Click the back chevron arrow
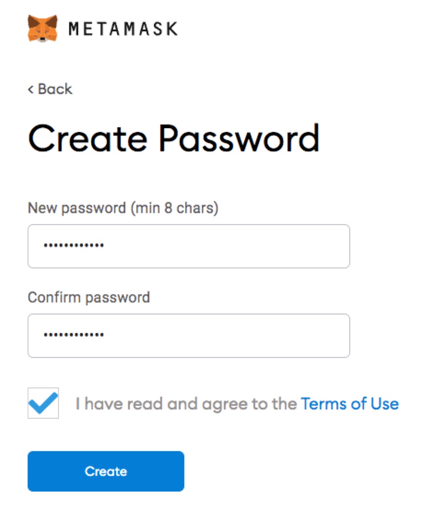The height and width of the screenshot is (511, 423). click(31, 89)
